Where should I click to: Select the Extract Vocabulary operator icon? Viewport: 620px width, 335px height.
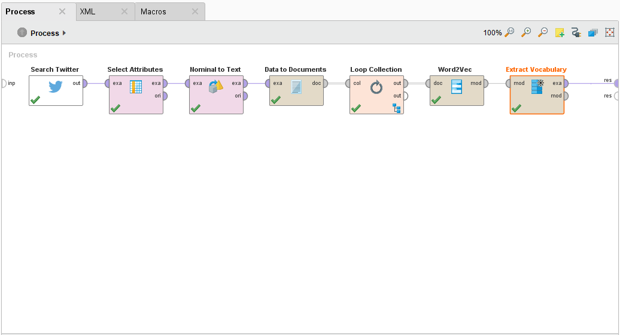point(537,87)
